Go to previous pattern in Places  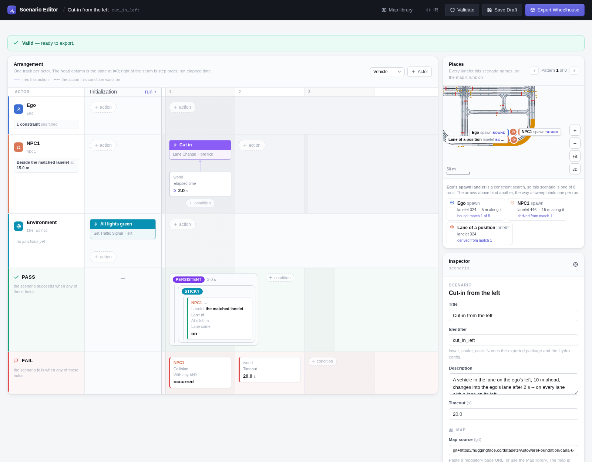(x=534, y=71)
